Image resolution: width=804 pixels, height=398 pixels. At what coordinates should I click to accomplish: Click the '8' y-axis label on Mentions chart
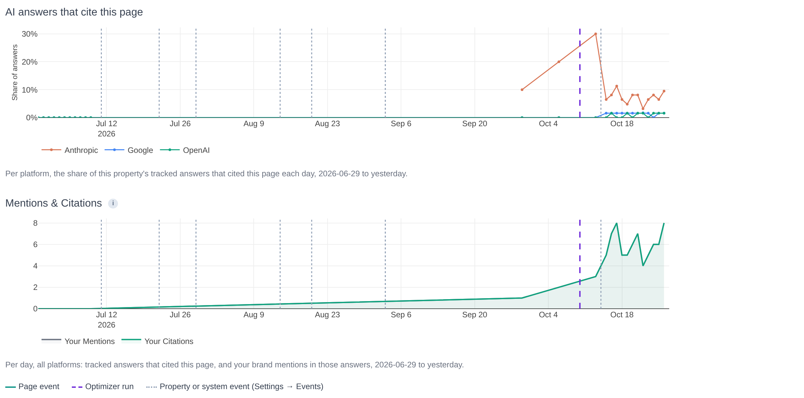coord(35,223)
